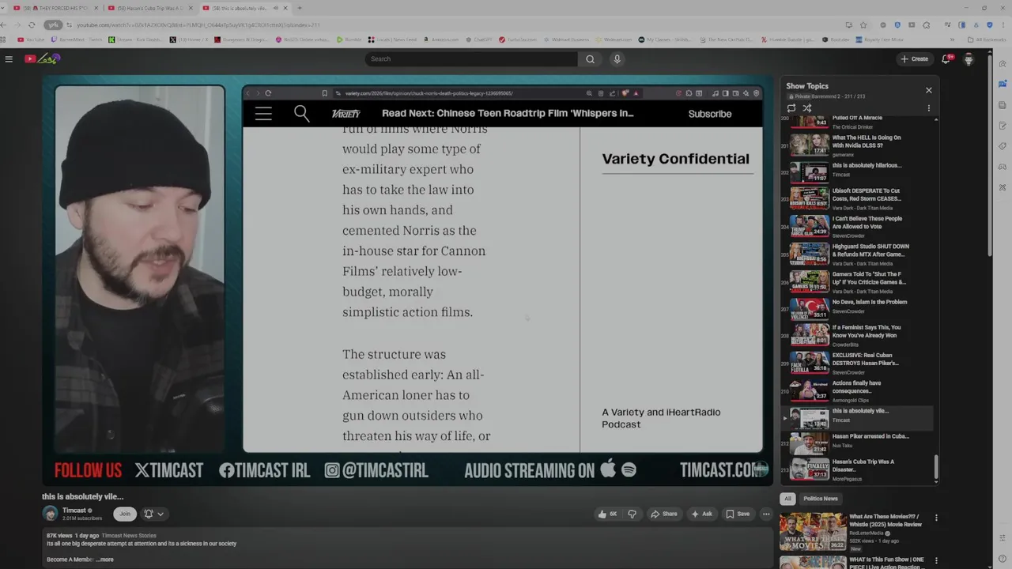Play 'Actions finally have consequences' playlist item
The width and height of the screenshot is (1012, 569).
[x=858, y=390]
